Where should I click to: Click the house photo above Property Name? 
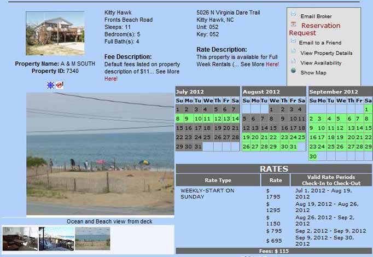[x=55, y=33]
